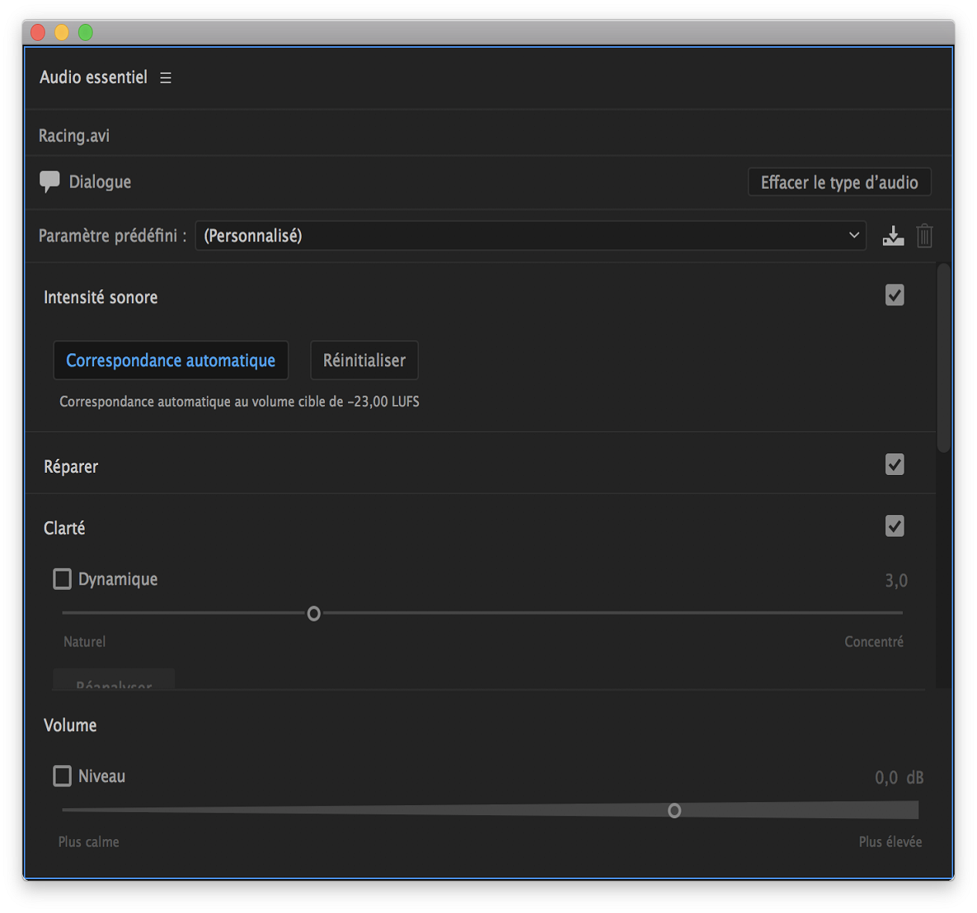Collapse the Clarté section header

pos(65,528)
